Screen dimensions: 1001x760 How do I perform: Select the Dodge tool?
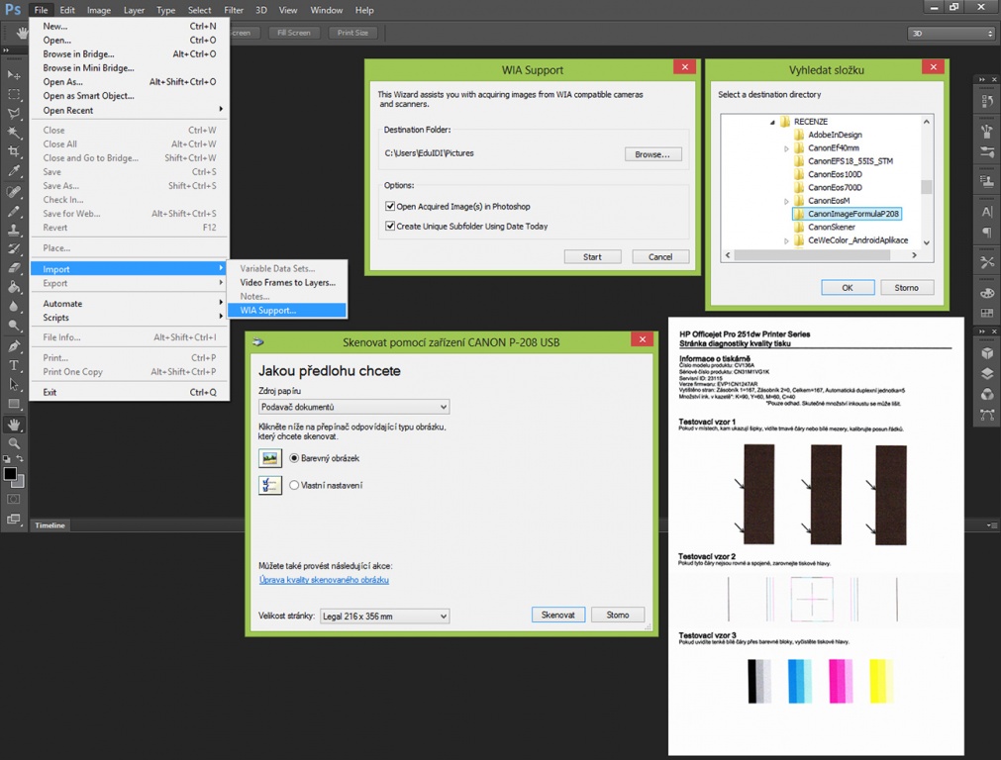click(x=14, y=326)
